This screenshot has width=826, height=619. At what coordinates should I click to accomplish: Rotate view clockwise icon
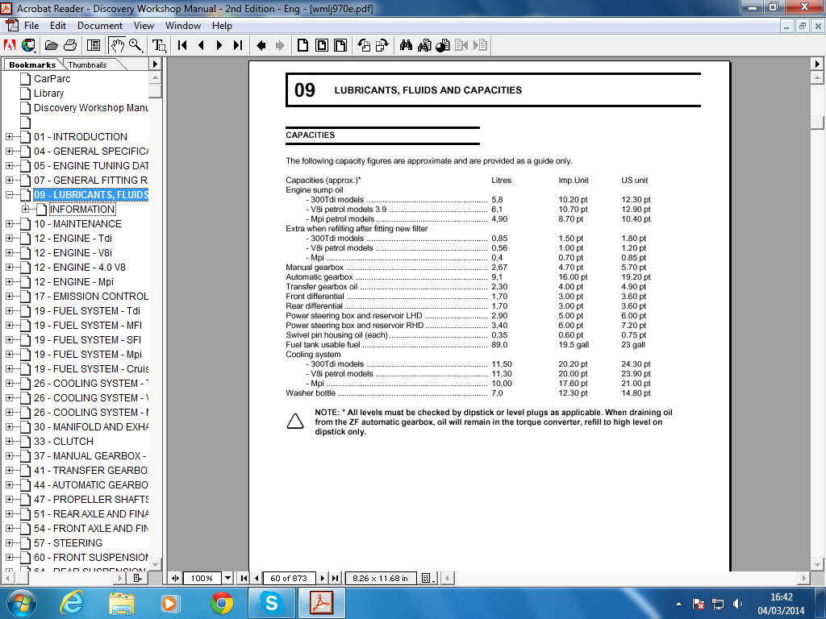[382, 45]
